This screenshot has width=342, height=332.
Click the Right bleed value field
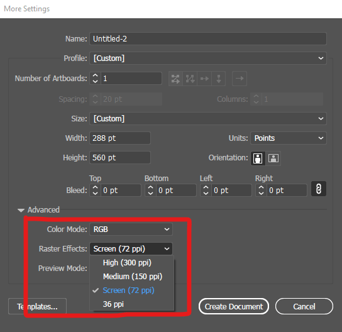click(287, 191)
